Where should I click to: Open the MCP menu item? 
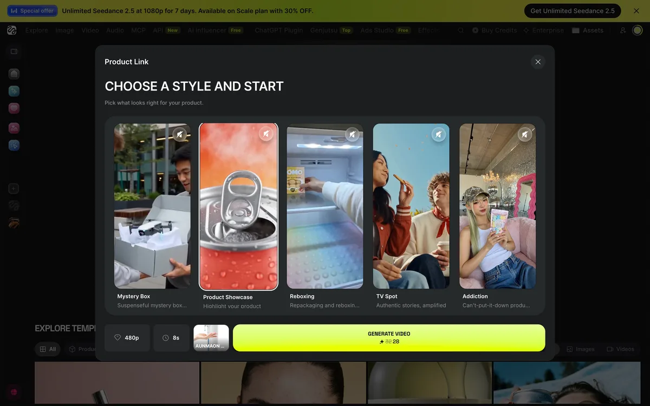[x=138, y=30]
